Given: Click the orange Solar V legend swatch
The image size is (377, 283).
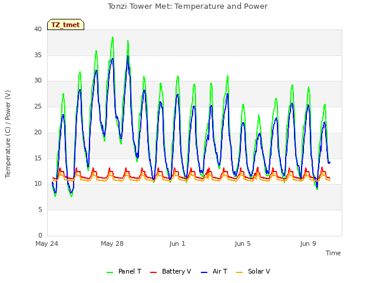Looking at the screenshot, I should pyautogui.click(x=240, y=272).
